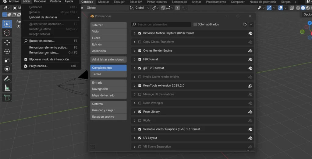Open the Preferencias hamburger menu icon
Screen dimensions: 312x159
pos(93,147)
